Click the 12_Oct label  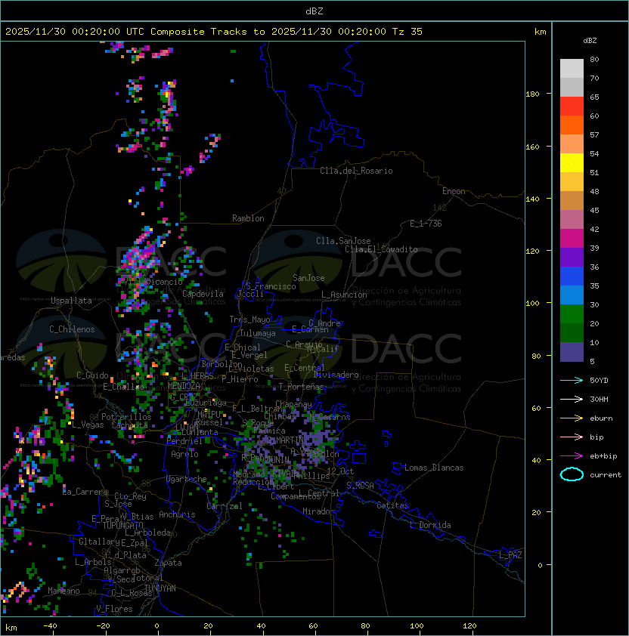tap(340, 471)
